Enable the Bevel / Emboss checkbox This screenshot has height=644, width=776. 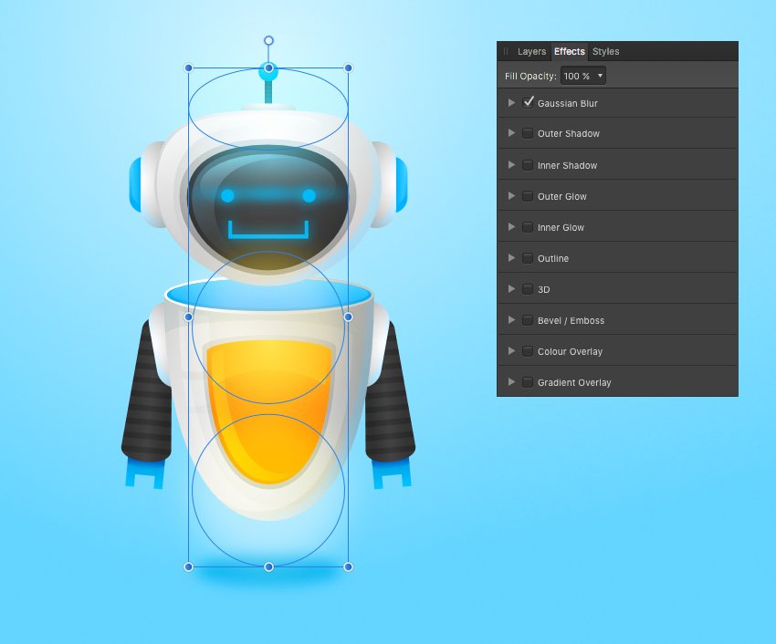coord(528,320)
